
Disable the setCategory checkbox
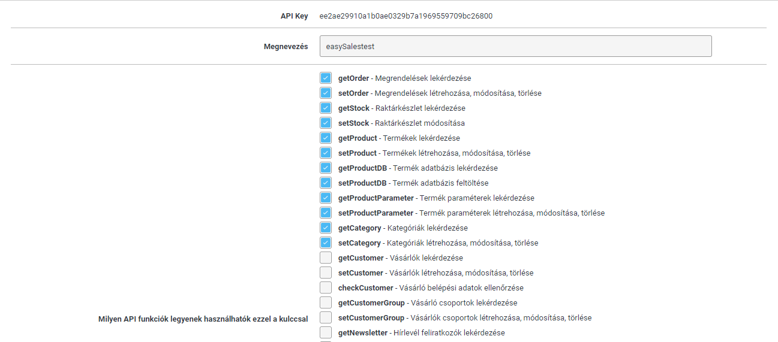(326, 243)
